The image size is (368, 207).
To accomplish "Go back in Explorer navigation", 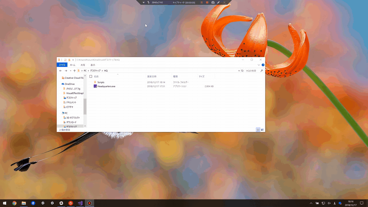I will (x=60, y=71).
